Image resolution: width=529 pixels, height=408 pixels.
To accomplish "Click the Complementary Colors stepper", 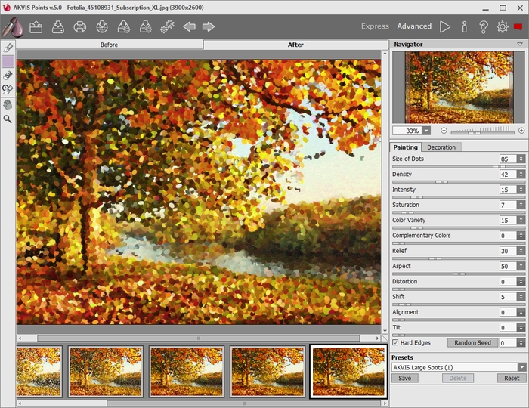I will pyautogui.click(x=521, y=236).
